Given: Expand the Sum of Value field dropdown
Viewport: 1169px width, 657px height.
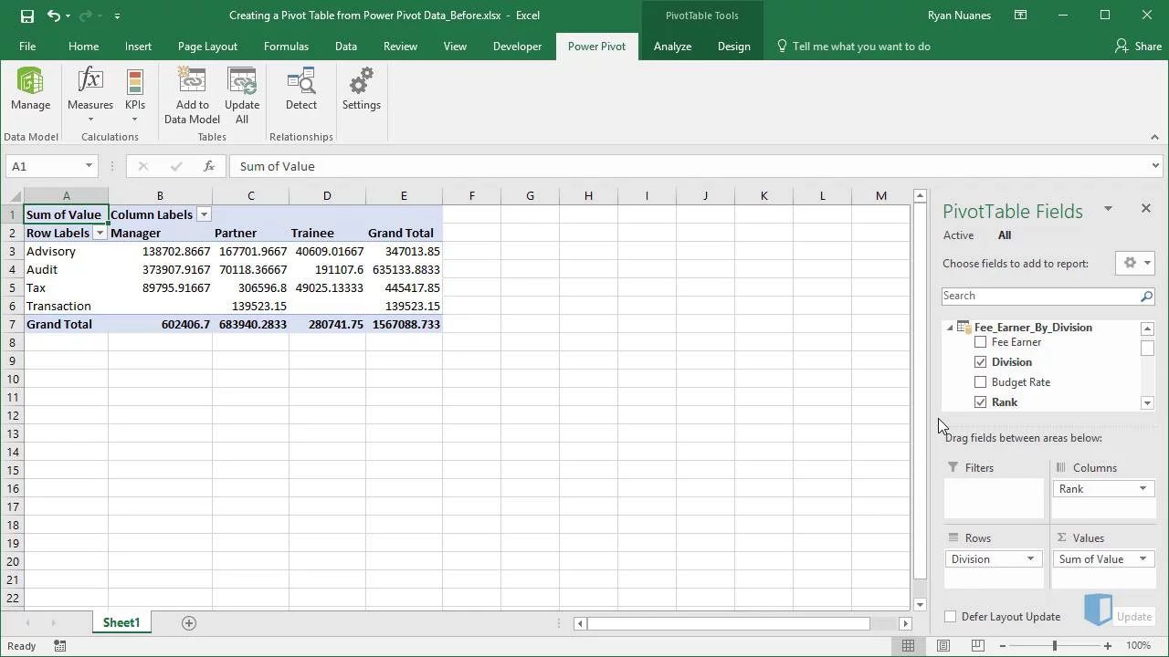Looking at the screenshot, I should [1143, 559].
